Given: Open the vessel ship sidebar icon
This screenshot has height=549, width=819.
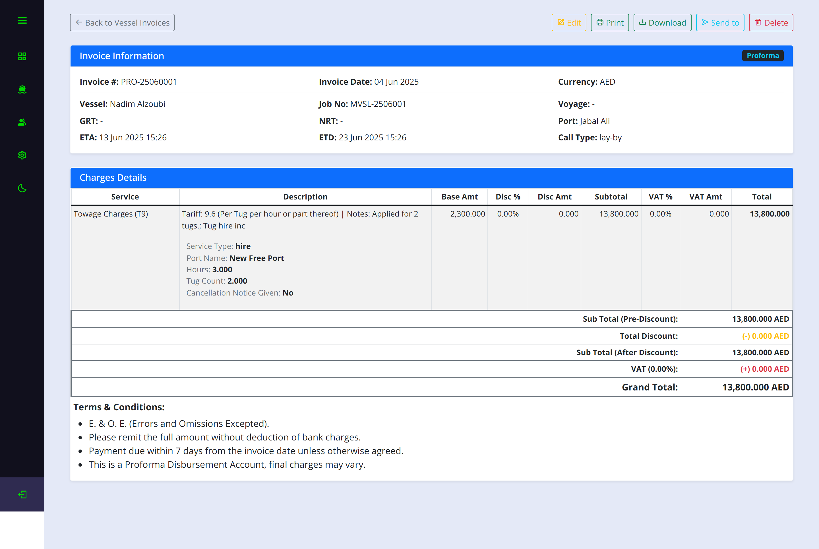Looking at the screenshot, I should coord(22,89).
